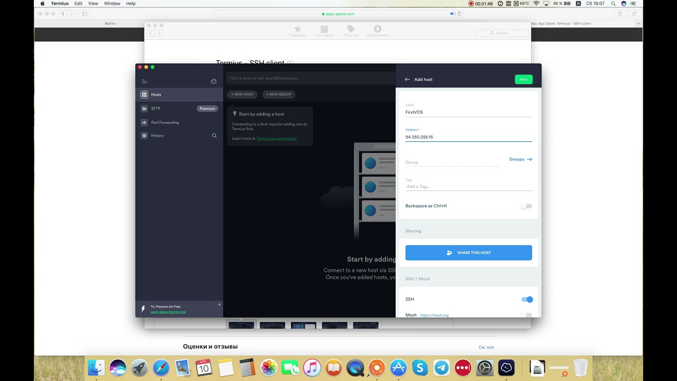
Task: Open Siri from the Dock
Action: point(118,367)
